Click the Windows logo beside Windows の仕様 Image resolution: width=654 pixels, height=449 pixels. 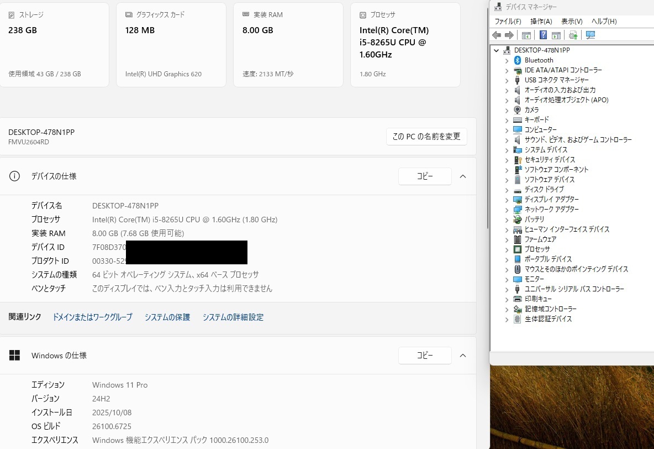[x=14, y=356]
